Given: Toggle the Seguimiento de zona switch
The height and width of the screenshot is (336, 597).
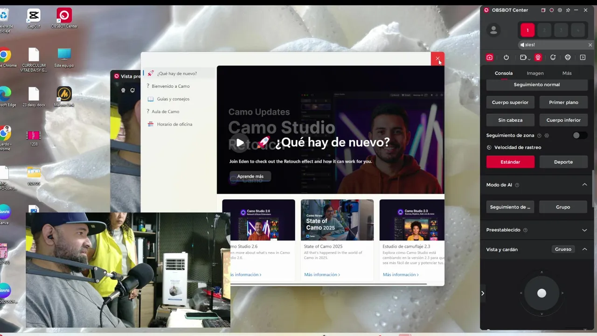Looking at the screenshot, I should [x=580, y=135].
